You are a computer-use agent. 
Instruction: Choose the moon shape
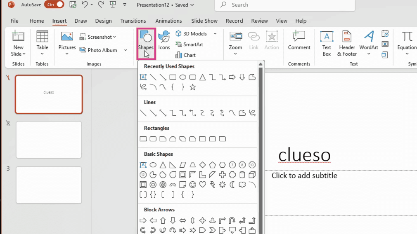click(x=232, y=185)
